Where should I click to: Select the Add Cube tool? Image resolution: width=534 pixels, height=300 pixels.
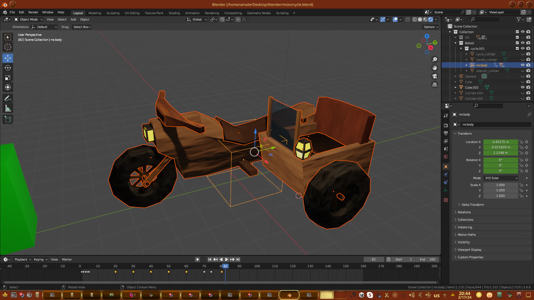click(x=8, y=119)
